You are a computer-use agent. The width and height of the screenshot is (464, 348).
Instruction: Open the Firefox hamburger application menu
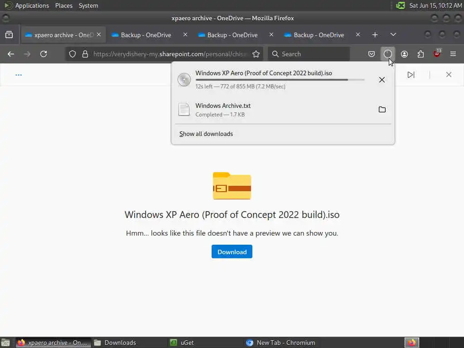(453, 54)
